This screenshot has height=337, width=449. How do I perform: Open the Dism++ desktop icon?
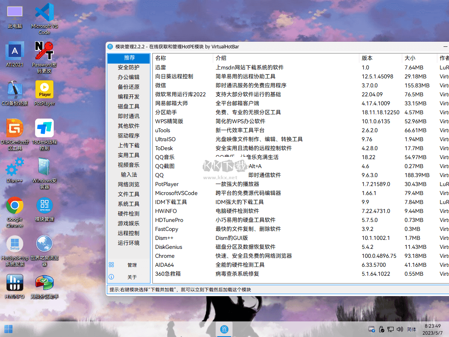[x=15, y=168]
